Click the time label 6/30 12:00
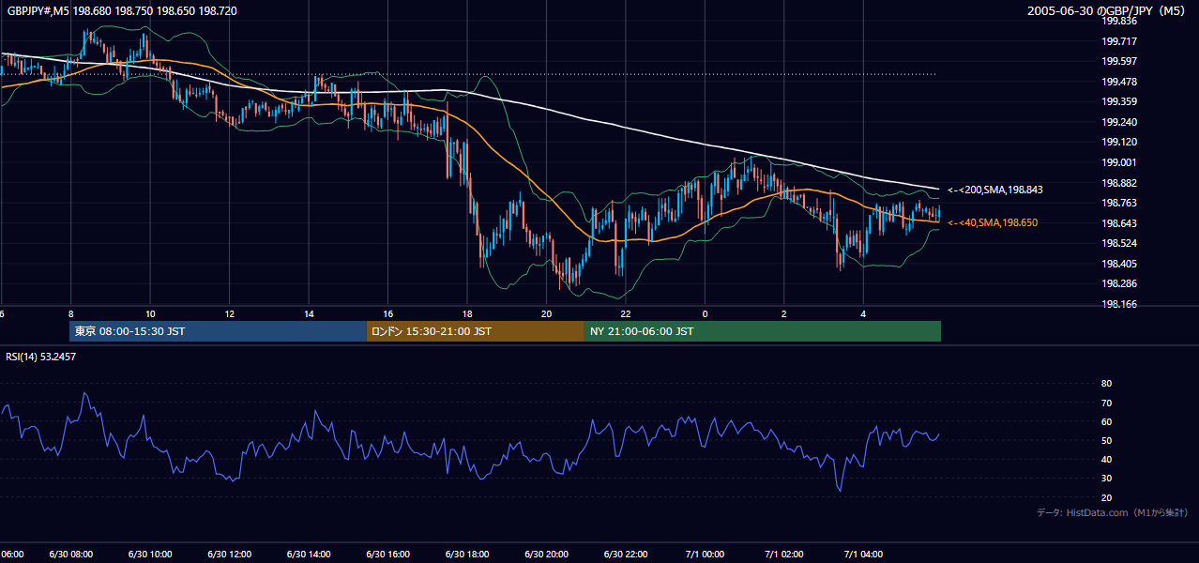 pos(230,555)
